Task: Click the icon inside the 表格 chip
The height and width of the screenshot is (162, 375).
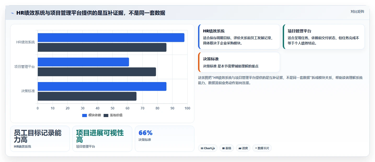Action: coord(223,148)
